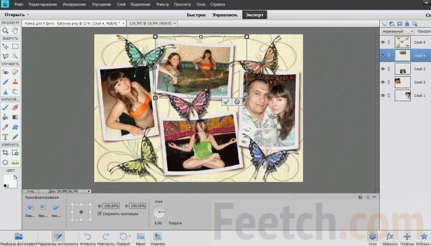Select the Blur tool
Screen dimensions: 431x246
pos(5,92)
